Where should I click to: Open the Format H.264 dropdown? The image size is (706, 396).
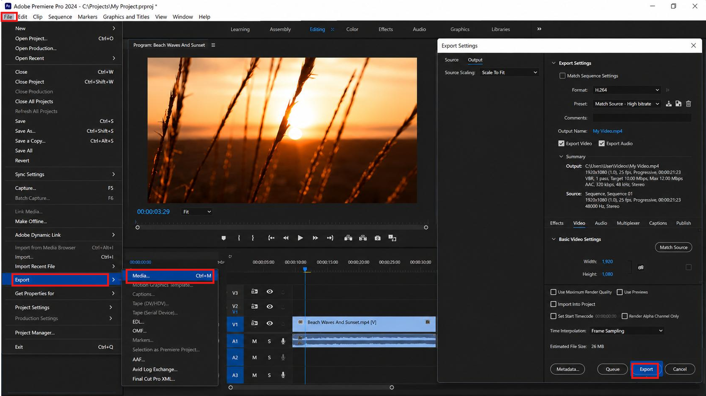[627, 90]
